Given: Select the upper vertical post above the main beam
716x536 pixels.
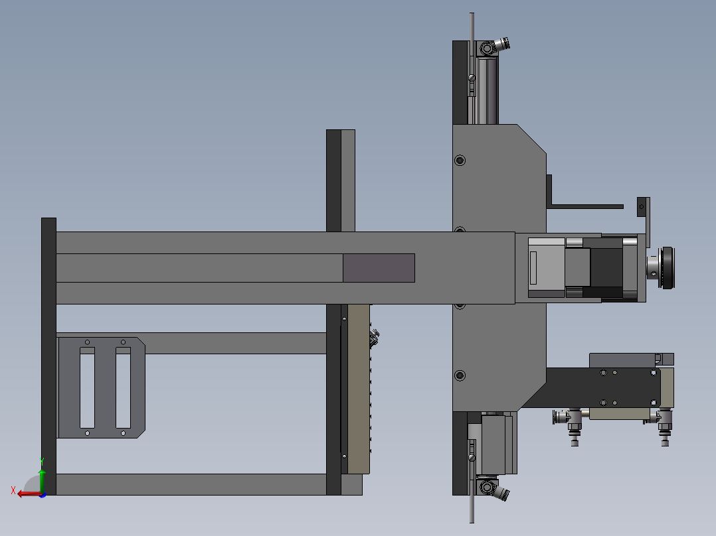Looking at the screenshot, I should 341,180.
